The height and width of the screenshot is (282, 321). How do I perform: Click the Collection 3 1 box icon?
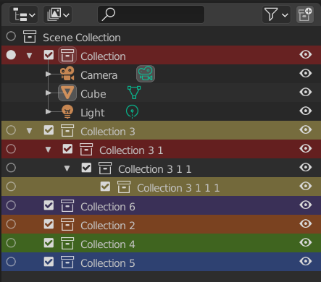tap(86, 149)
